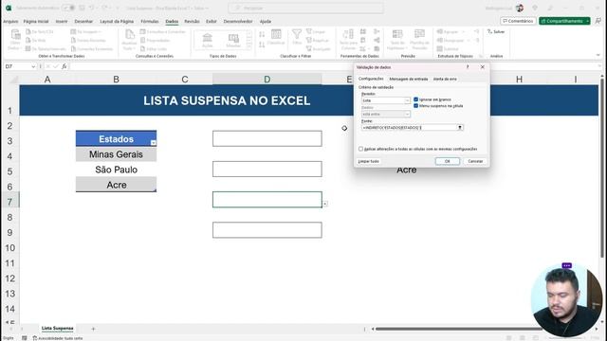
Task: Click the help question mark in dialog
Action: coord(468,67)
